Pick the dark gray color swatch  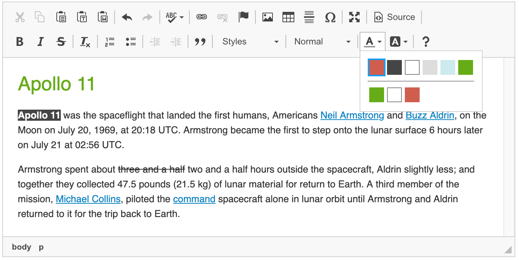point(394,67)
